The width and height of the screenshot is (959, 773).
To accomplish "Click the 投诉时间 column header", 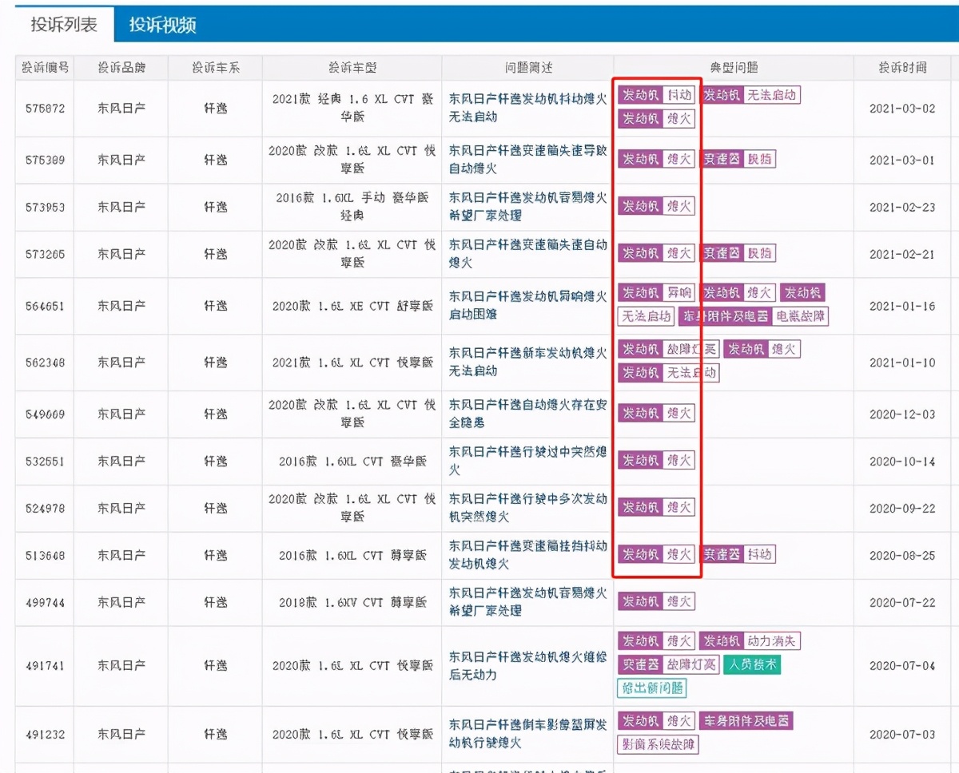I will click(x=902, y=68).
